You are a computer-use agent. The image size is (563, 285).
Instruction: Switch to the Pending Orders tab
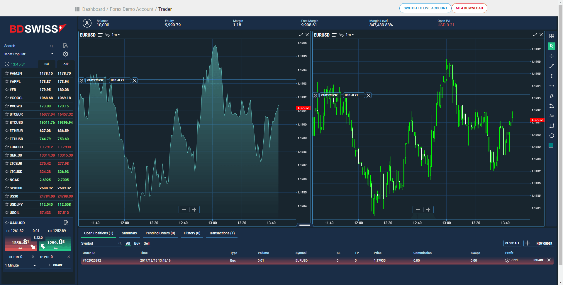(160, 233)
